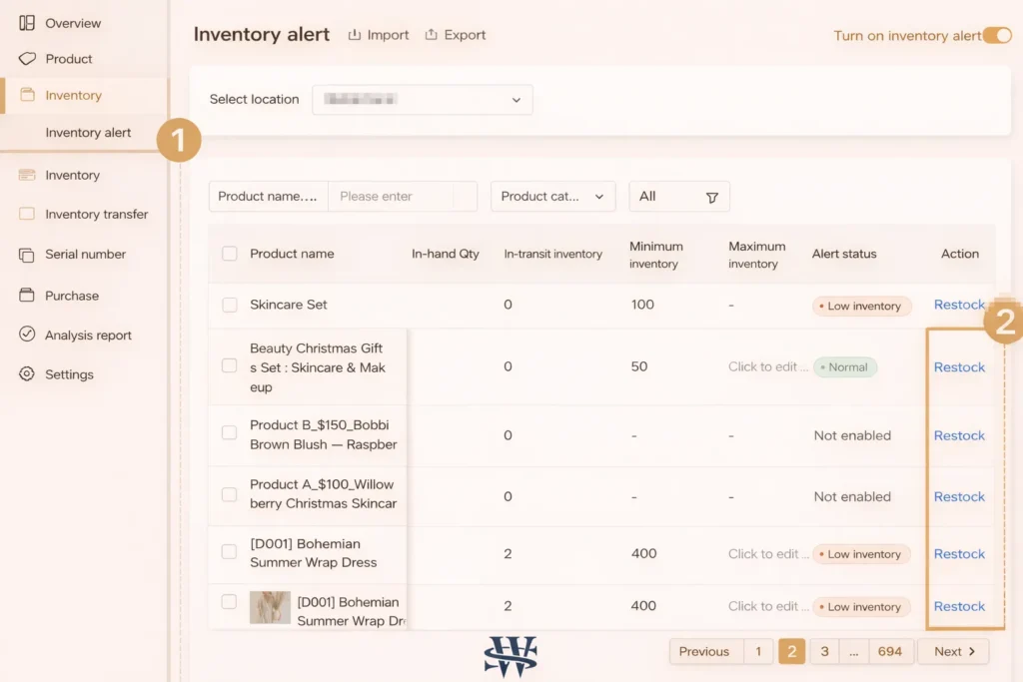Click the funnel filter icon
The height and width of the screenshot is (682, 1023).
pos(713,197)
